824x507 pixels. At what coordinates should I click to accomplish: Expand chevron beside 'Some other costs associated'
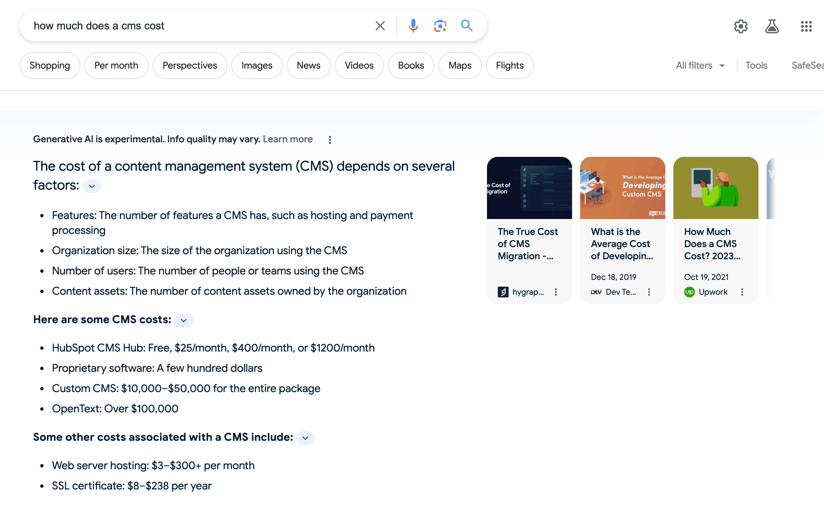pyautogui.click(x=305, y=438)
